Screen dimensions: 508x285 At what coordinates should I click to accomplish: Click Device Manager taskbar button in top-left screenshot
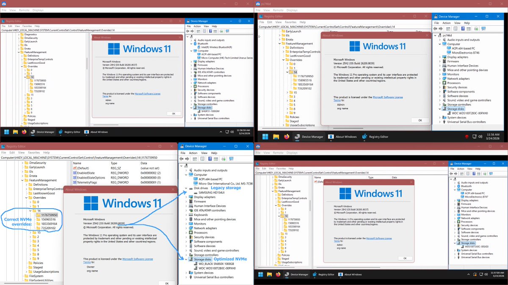[x=43, y=132]
